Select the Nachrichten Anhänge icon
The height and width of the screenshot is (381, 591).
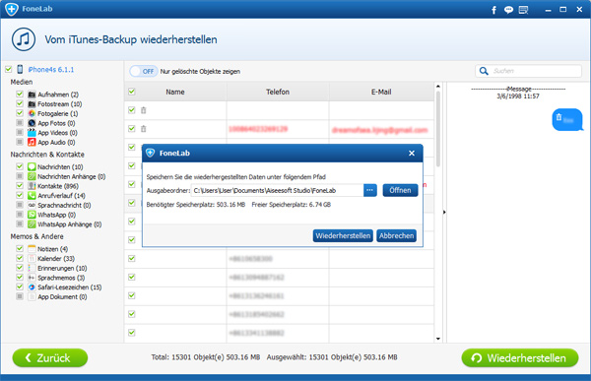coord(32,176)
